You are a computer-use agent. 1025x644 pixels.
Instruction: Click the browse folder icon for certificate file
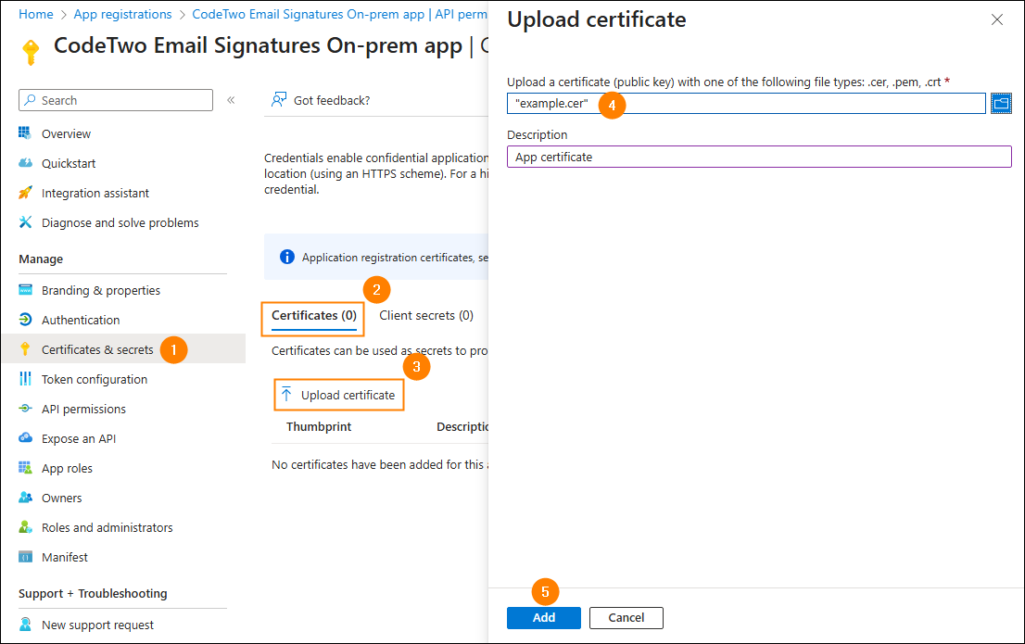(1001, 103)
